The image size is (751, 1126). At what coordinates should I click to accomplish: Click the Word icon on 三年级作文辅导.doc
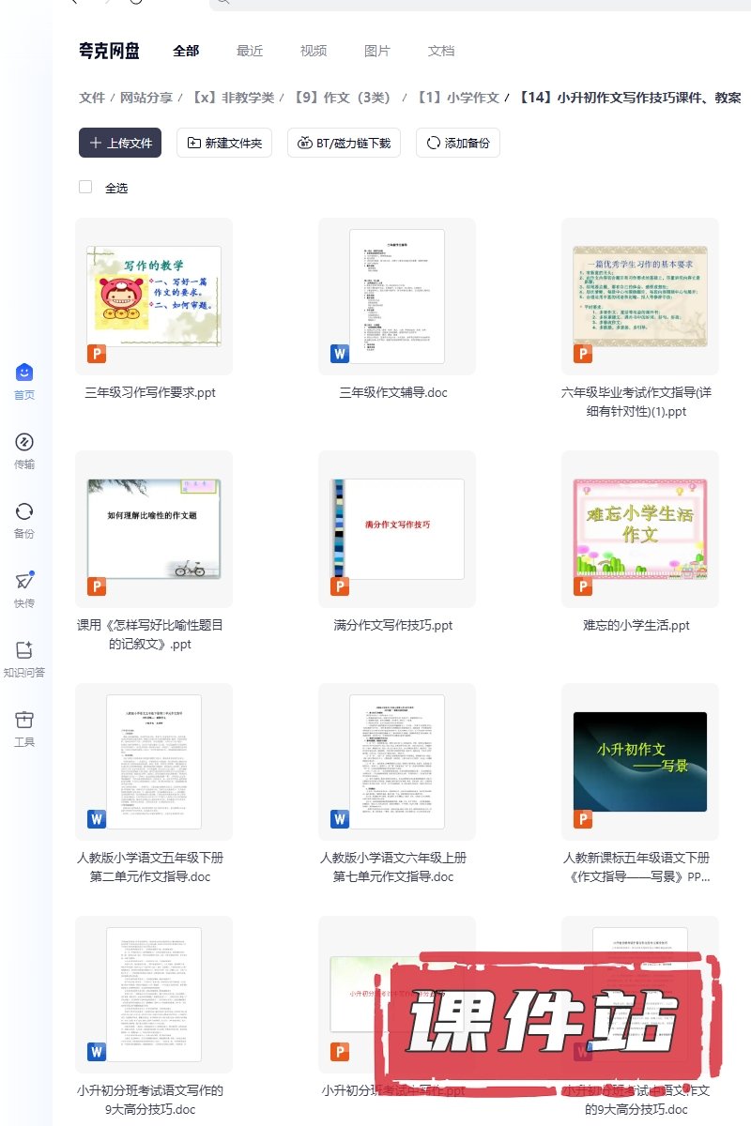[340, 354]
